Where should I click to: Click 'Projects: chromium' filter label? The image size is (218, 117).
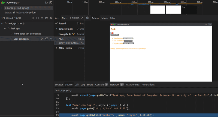click(x=26, y=12)
